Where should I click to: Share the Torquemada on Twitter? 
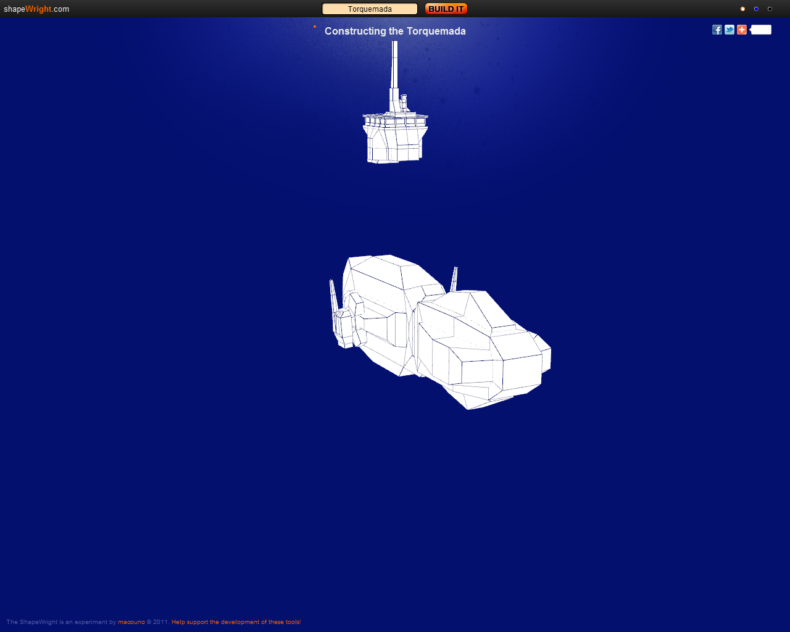click(x=729, y=29)
